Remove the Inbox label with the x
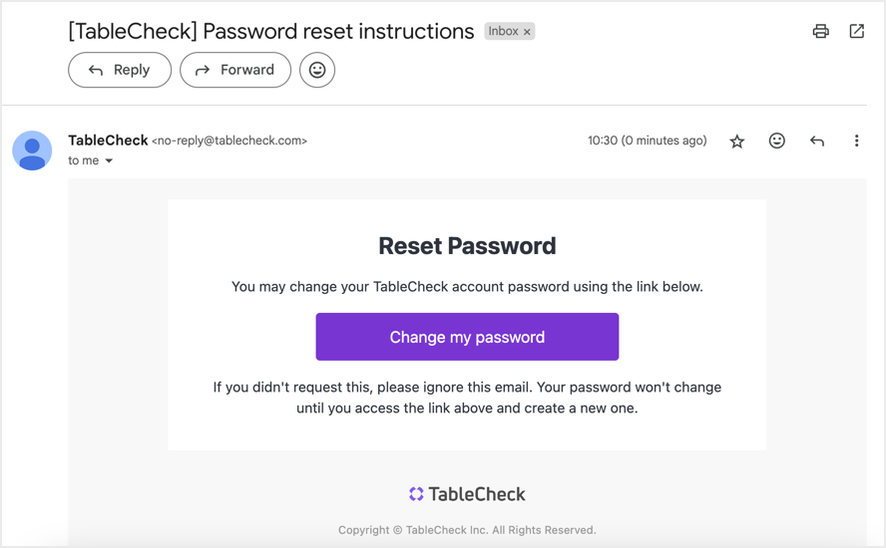Screen dimensions: 886x548 click(527, 32)
